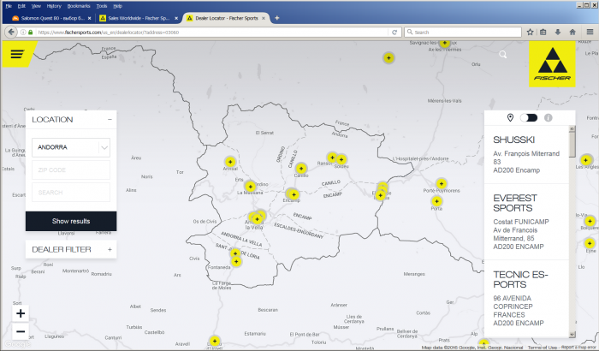Open the Bookmarks menu
599x351 pixels.
tap(79, 6)
